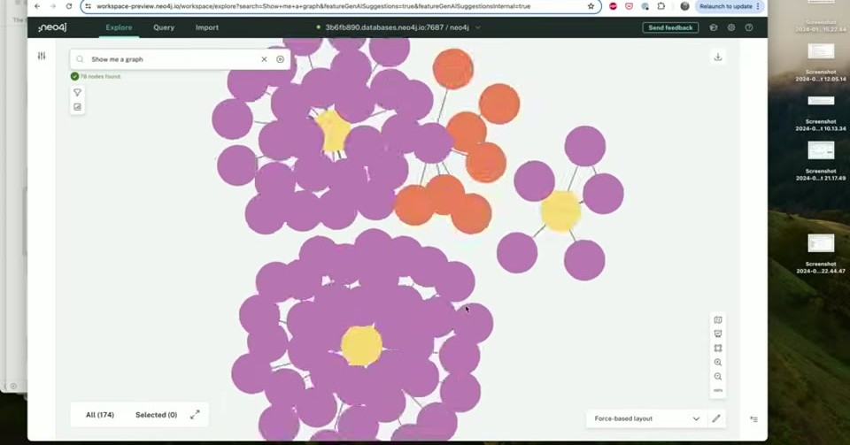The image size is (850, 445).
Task: Open the Force-based layout dropdown
Action: click(646, 418)
